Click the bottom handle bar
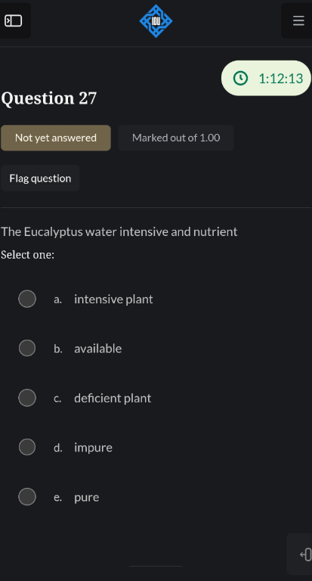 pyautogui.click(x=156, y=566)
